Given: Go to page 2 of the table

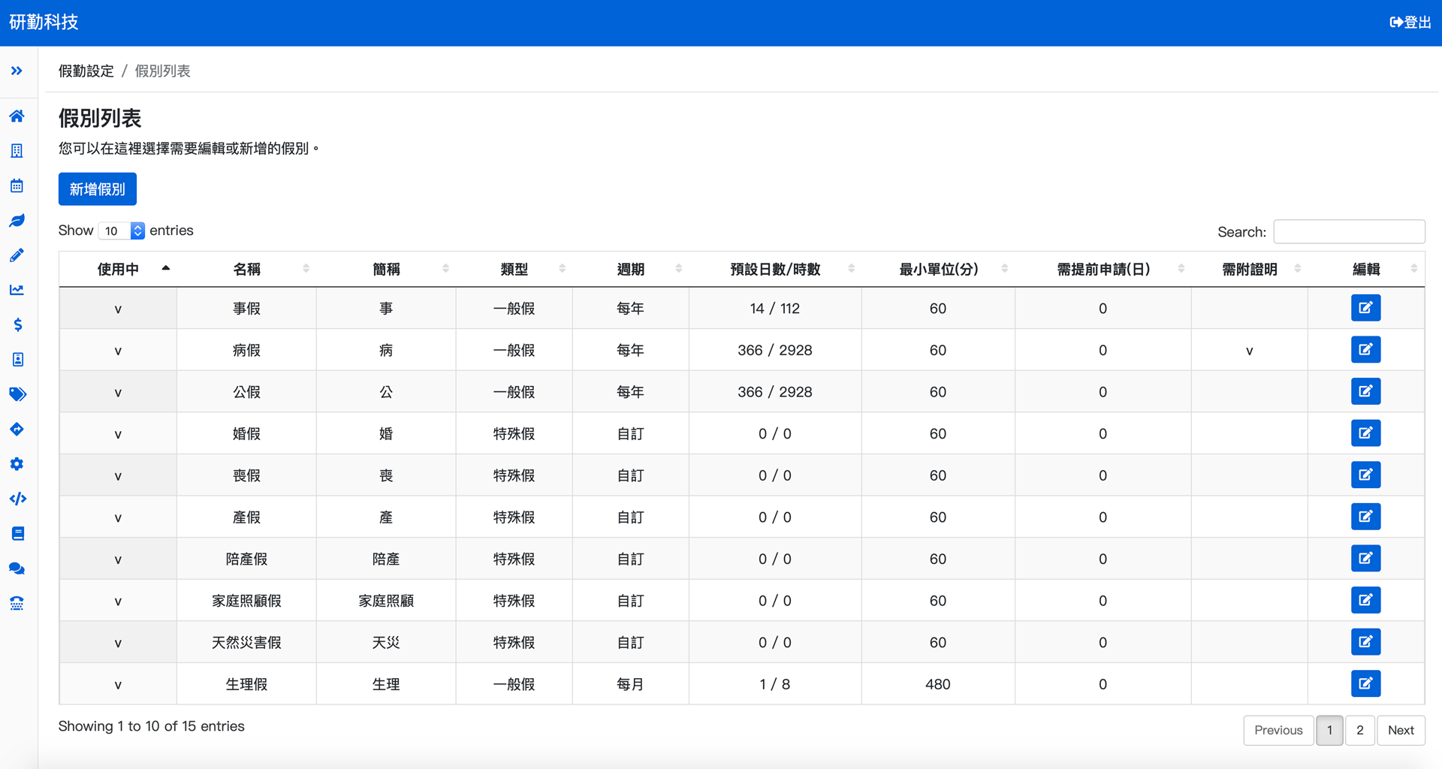Looking at the screenshot, I should [1359, 729].
